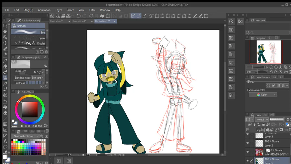
Task: Select the Text tool
Action: (x=5, y=141)
